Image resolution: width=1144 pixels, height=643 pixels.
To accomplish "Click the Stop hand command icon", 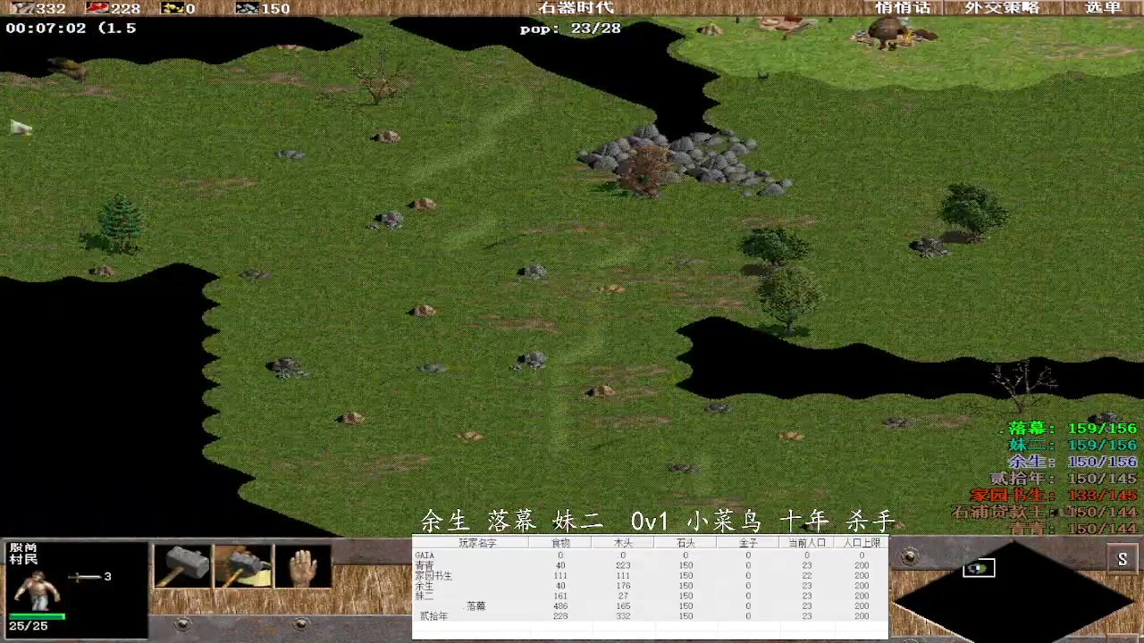I will click(x=303, y=565).
